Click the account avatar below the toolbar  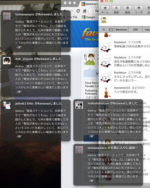(x=103, y=20)
